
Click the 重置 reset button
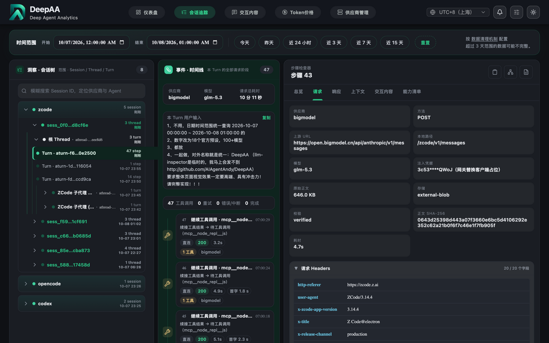pyautogui.click(x=425, y=43)
